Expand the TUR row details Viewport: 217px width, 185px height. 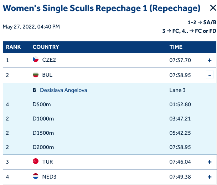tap(210, 162)
